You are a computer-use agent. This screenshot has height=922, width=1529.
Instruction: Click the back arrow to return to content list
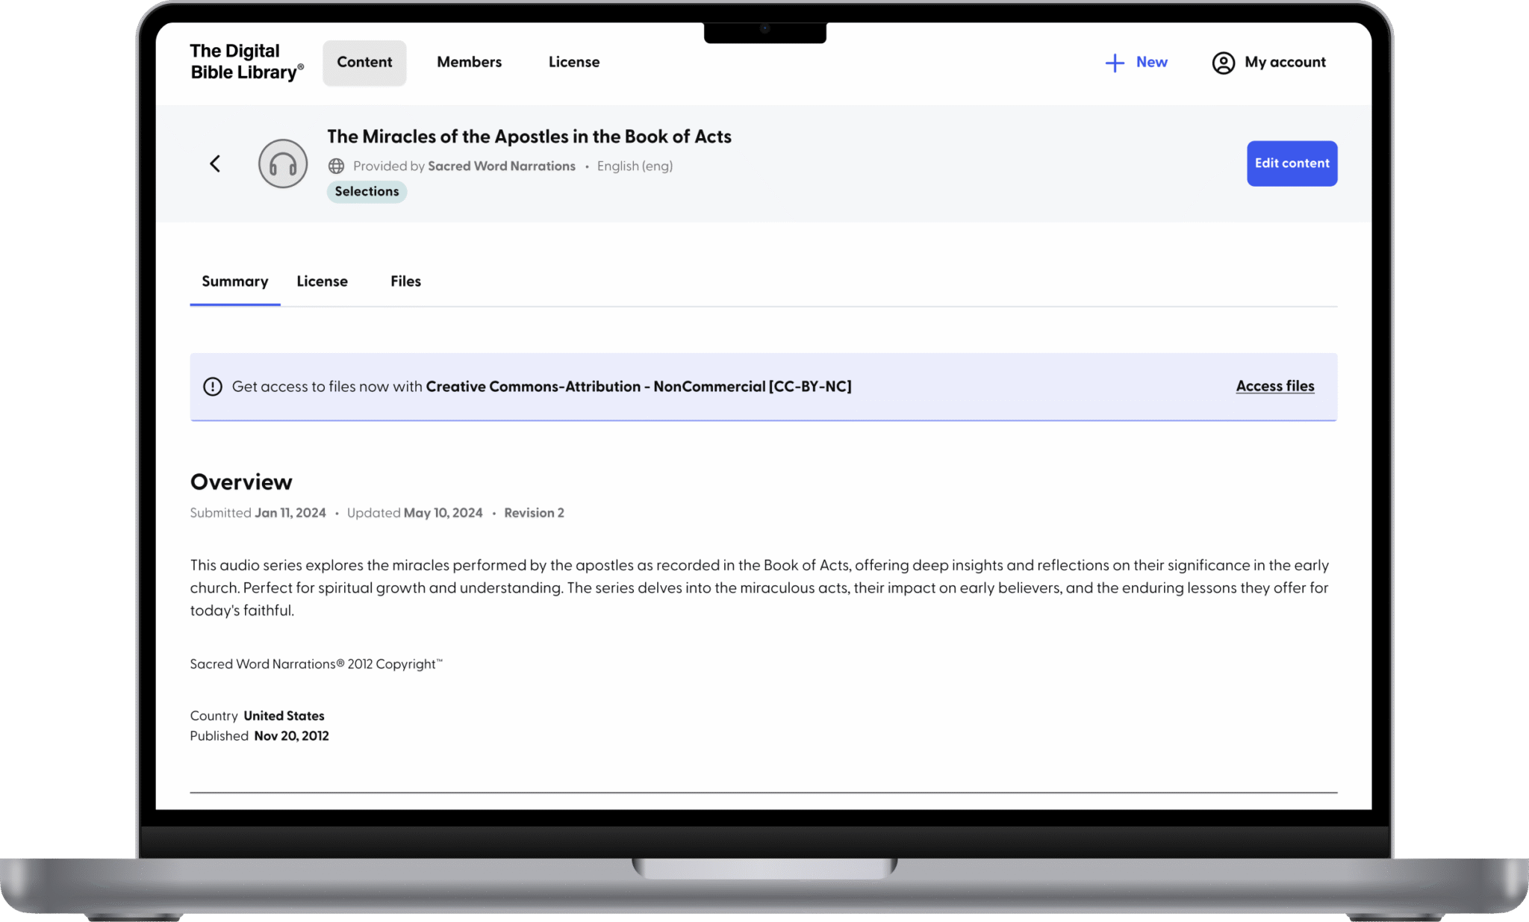215,163
